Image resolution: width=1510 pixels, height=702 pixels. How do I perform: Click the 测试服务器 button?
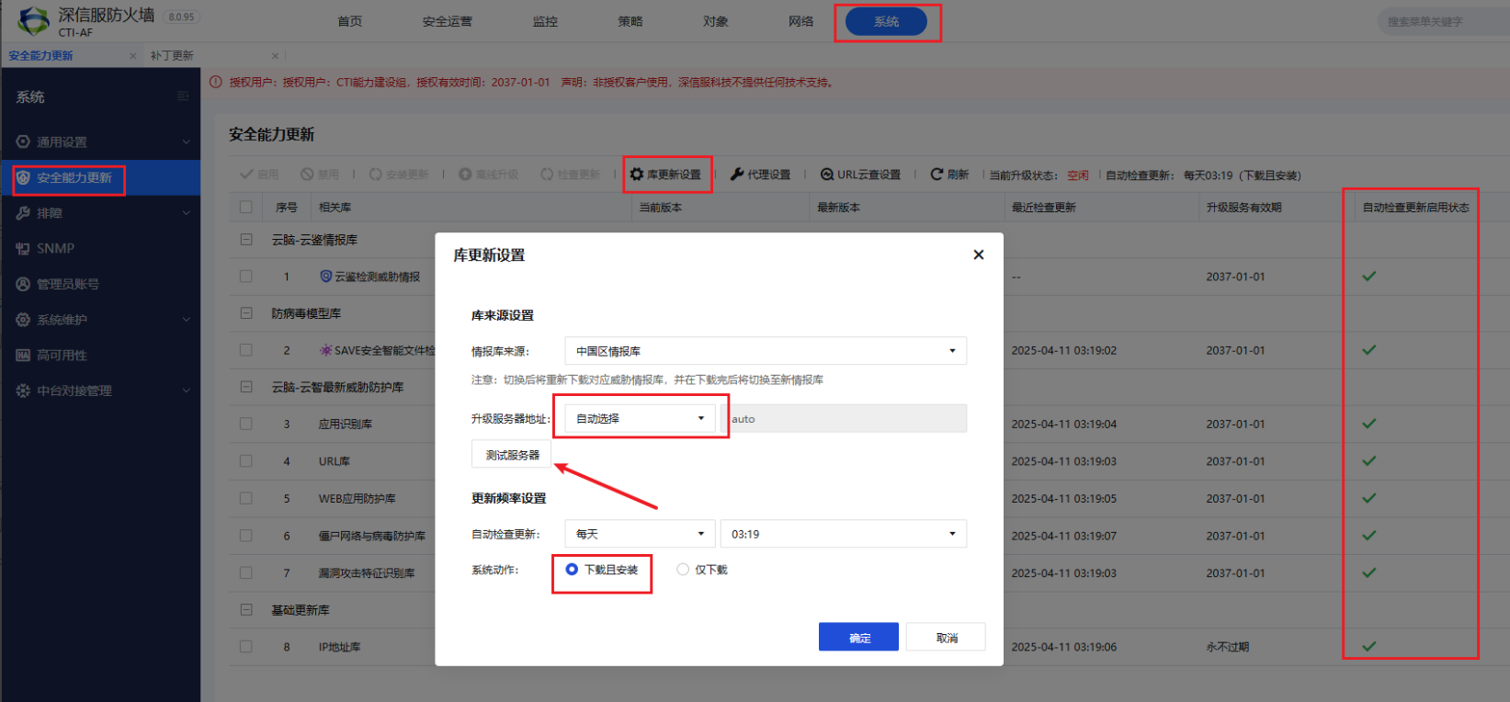click(x=512, y=455)
